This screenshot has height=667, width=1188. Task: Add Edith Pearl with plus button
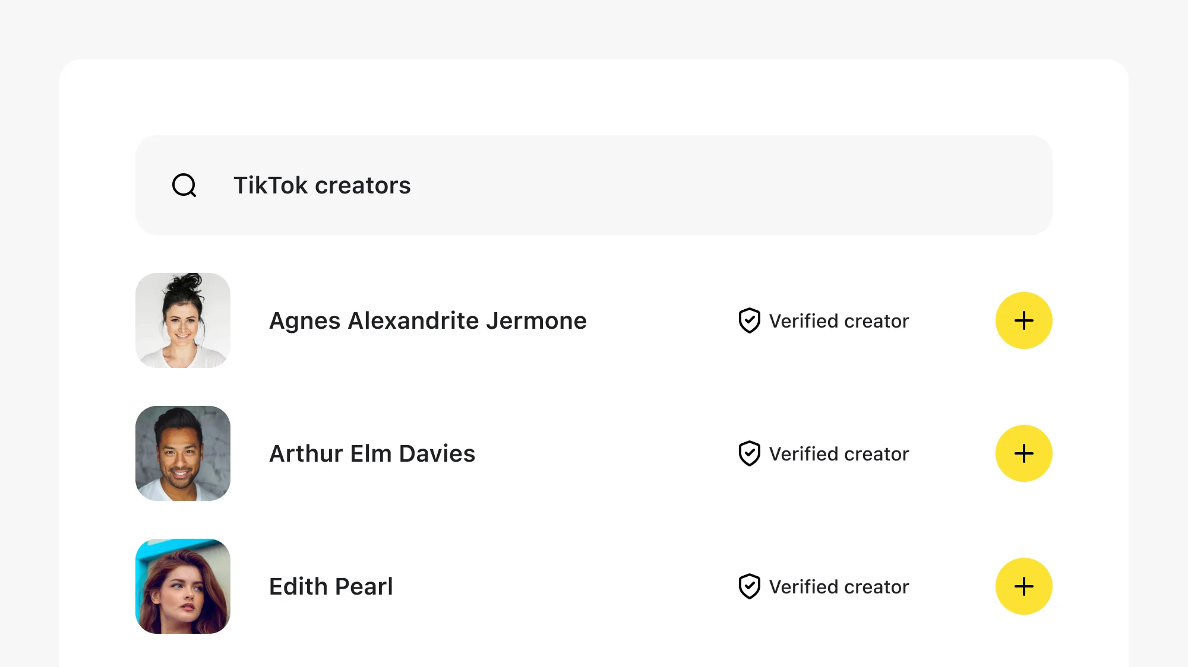pos(1023,586)
